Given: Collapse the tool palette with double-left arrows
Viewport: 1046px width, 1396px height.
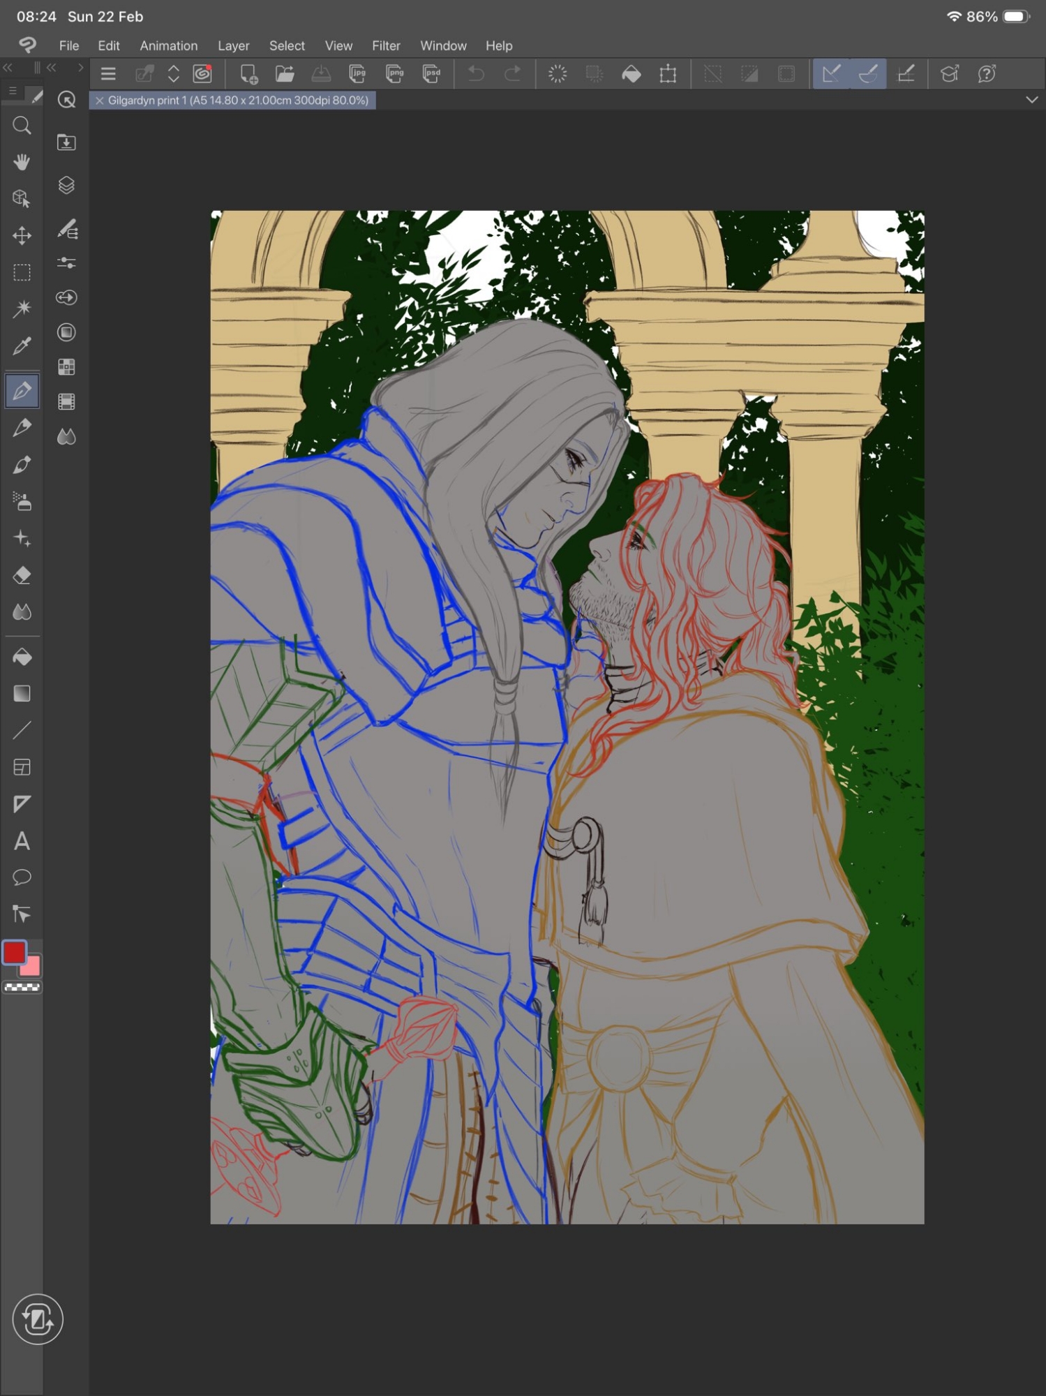Looking at the screenshot, I should [8, 68].
